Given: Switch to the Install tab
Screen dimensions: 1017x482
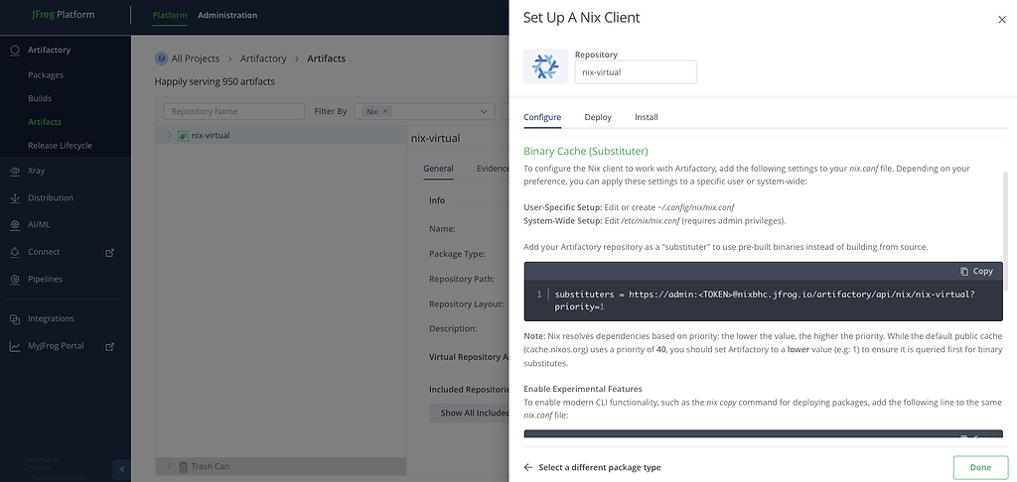Looking at the screenshot, I should pos(647,117).
